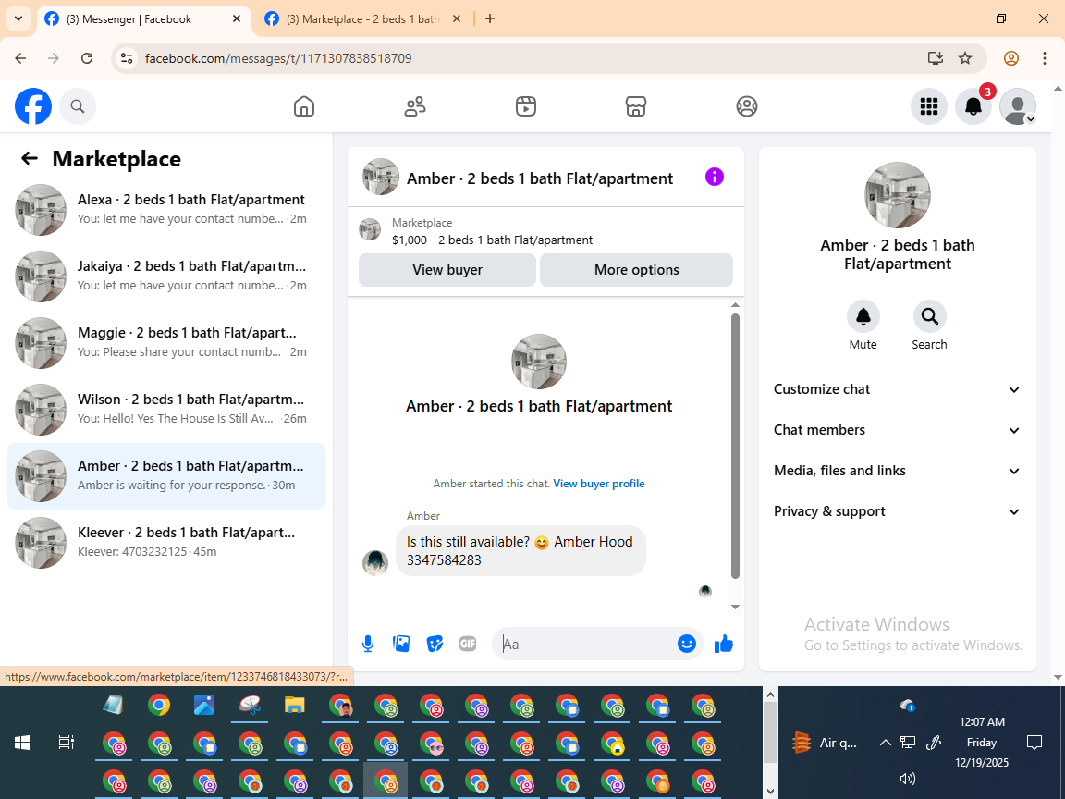This screenshot has width=1065, height=799.
Task: Open conversation information purple icon
Action: click(x=715, y=177)
